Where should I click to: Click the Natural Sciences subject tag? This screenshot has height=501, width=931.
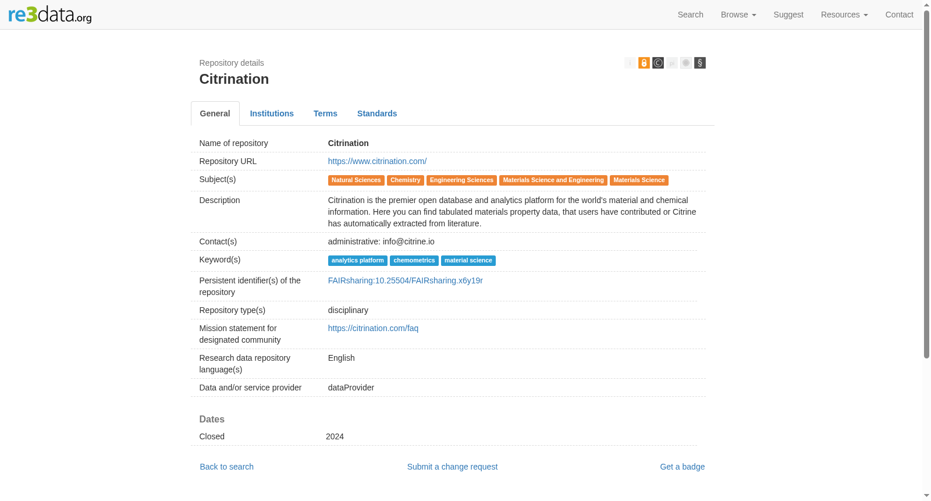click(356, 180)
